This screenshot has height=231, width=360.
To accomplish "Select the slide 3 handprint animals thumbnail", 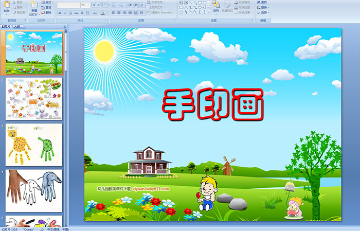I will pos(34,144).
